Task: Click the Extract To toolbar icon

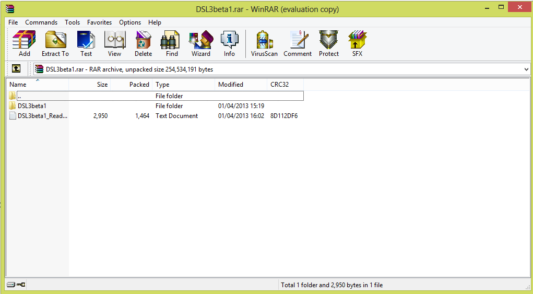Action: pyautogui.click(x=55, y=43)
